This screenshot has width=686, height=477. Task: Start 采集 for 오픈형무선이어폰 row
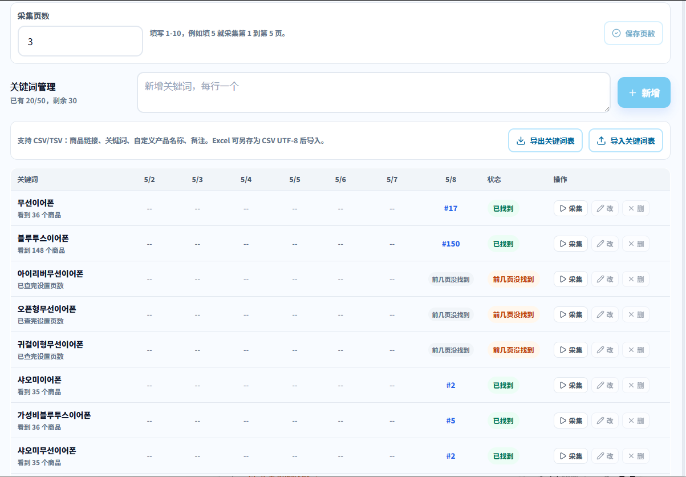[x=571, y=314]
